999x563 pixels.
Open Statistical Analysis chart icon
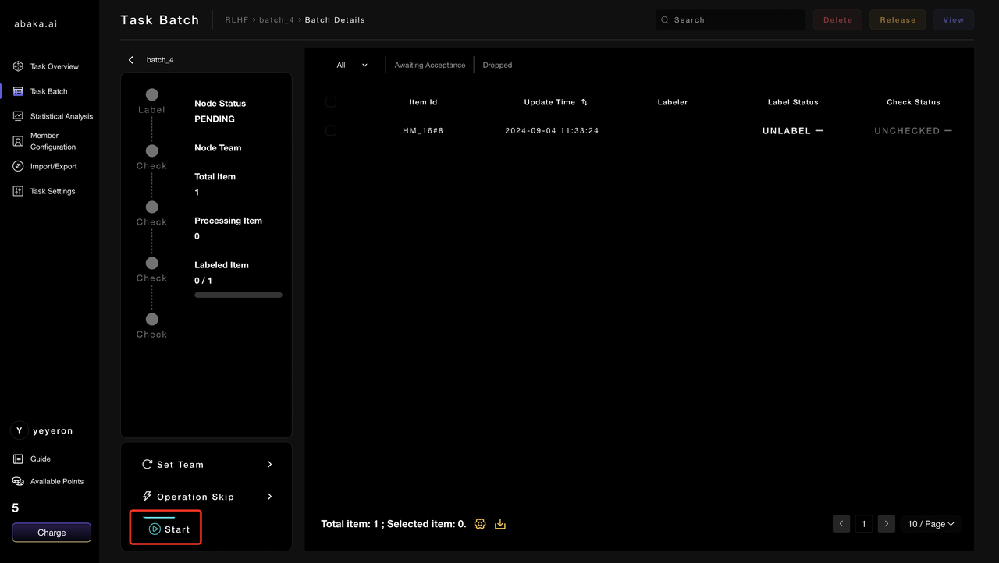coord(18,116)
